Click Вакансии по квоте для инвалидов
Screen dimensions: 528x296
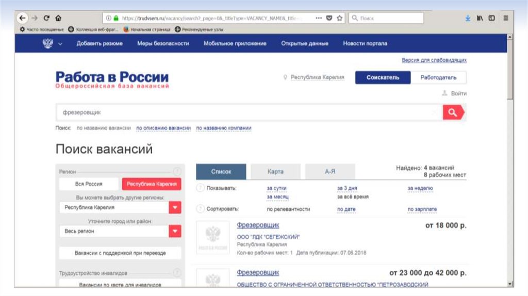[120, 284]
